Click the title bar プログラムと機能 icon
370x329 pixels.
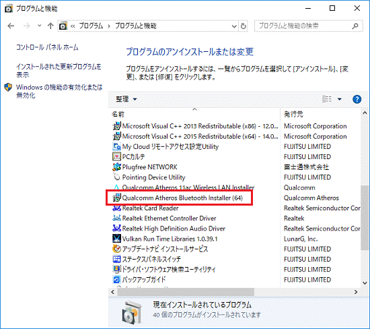pyautogui.click(x=9, y=9)
